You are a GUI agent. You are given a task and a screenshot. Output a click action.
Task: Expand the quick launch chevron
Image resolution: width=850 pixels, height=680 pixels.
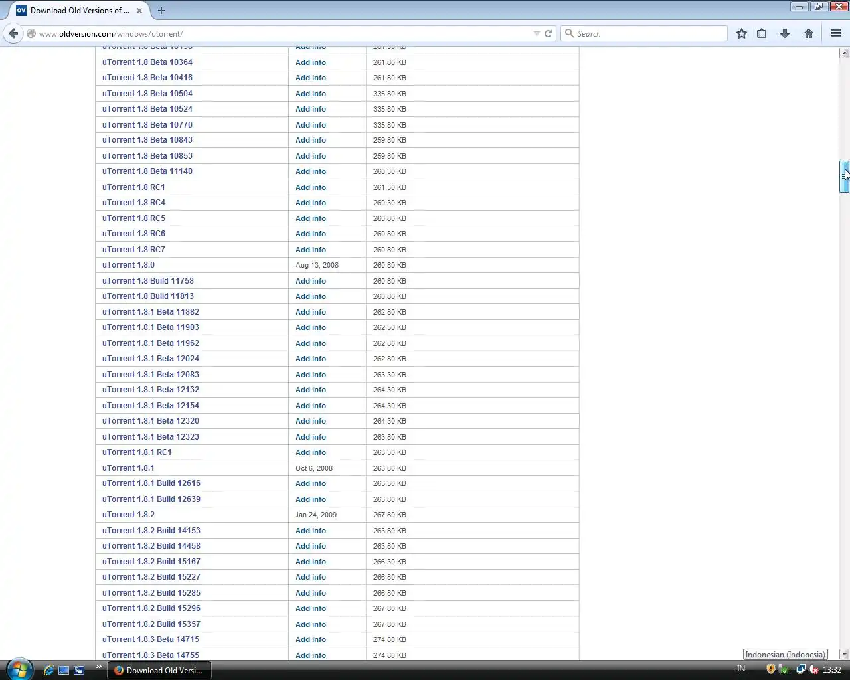(99, 667)
